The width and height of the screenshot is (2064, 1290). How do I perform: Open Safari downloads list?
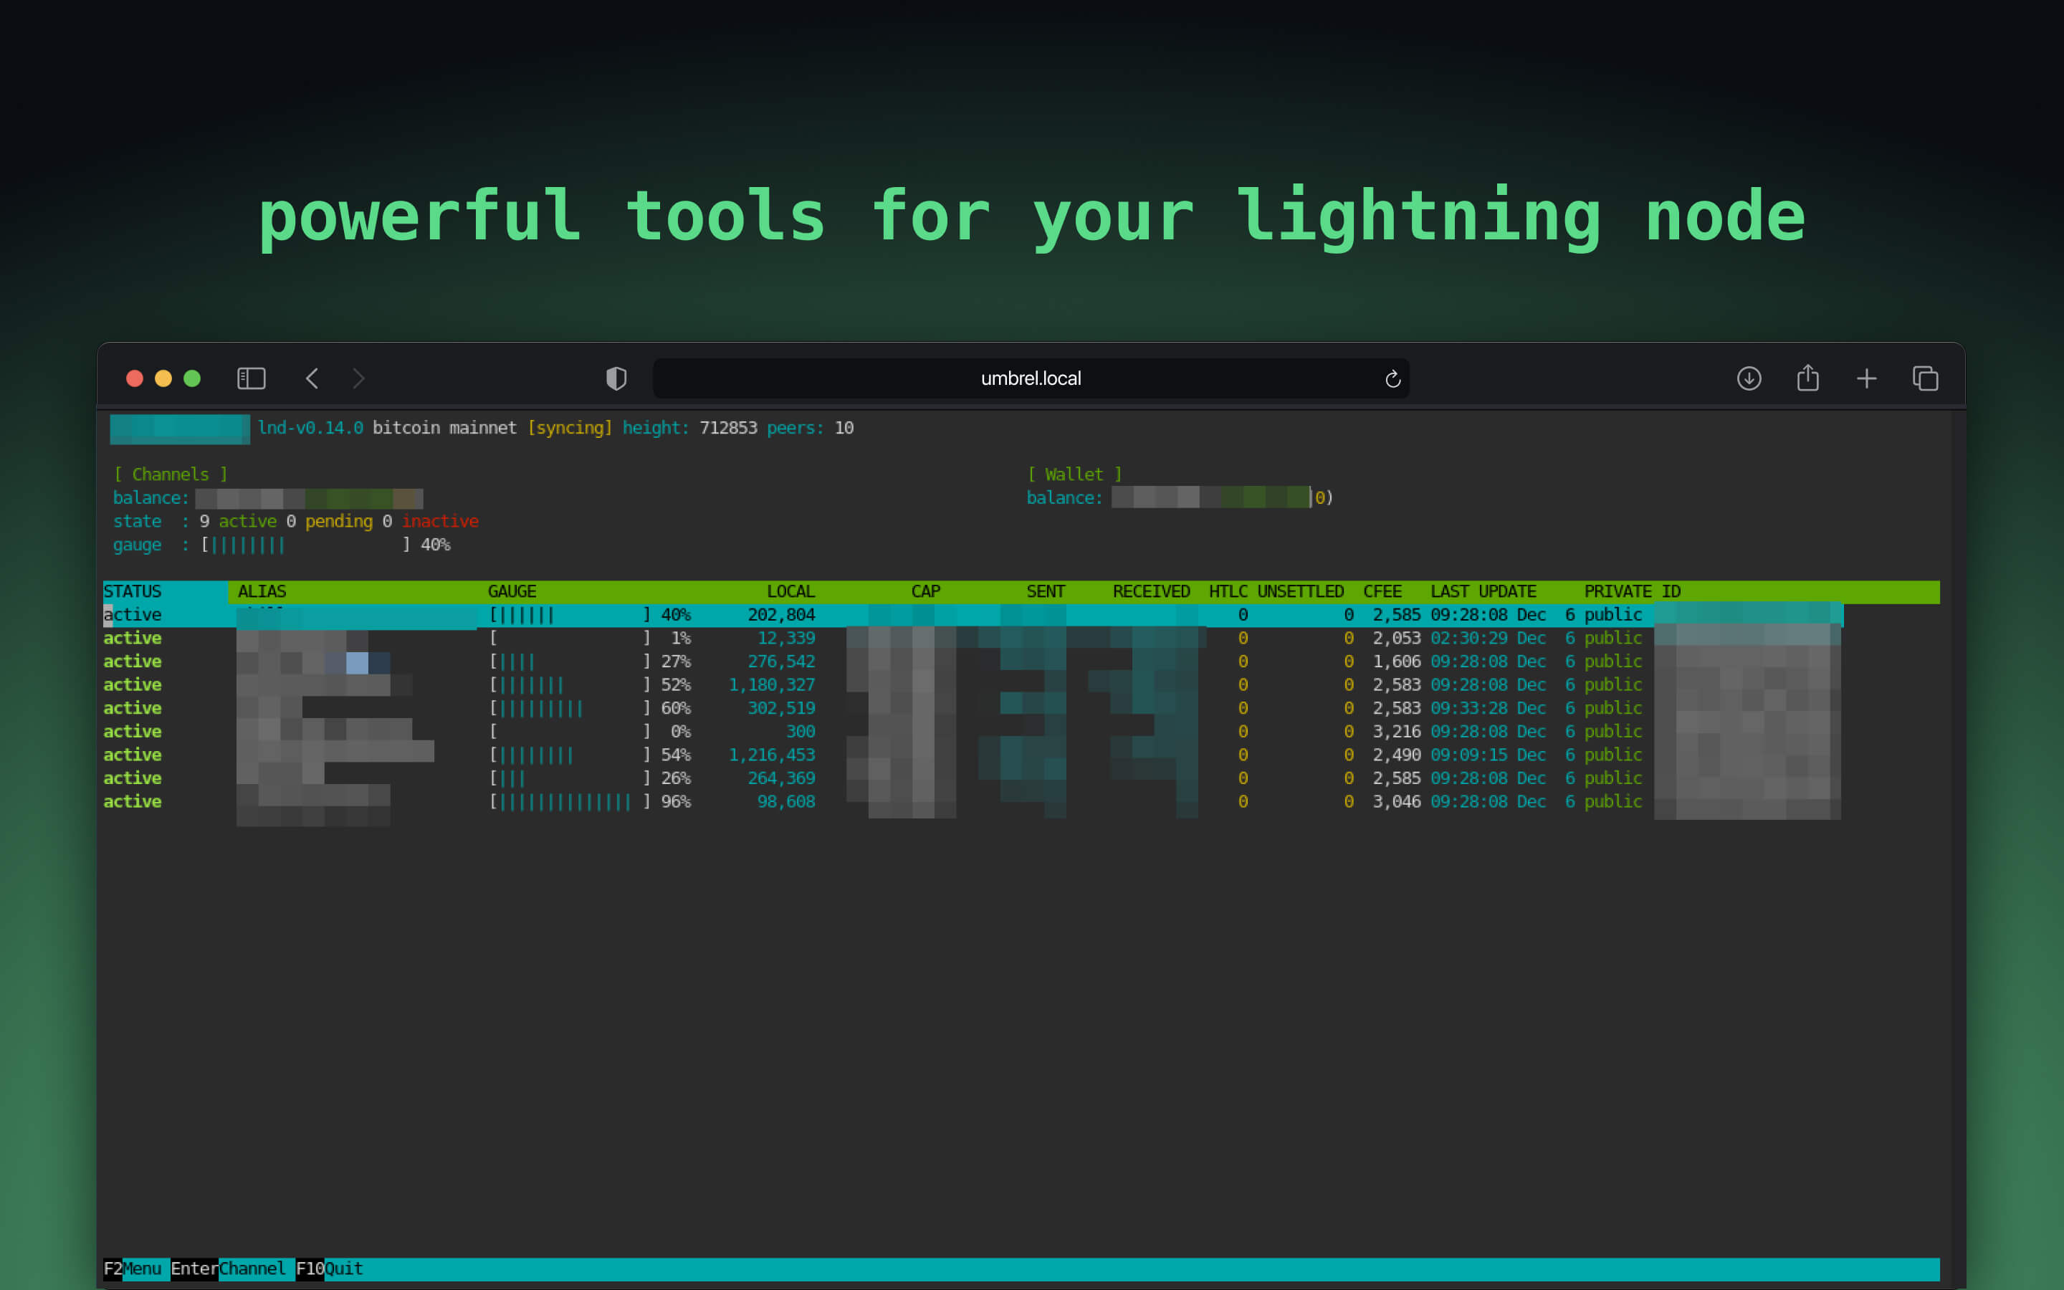coord(1749,378)
